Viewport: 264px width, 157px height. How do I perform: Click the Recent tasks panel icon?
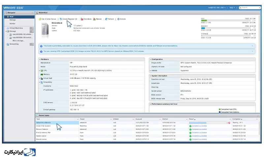pyautogui.click(x=37, y=116)
